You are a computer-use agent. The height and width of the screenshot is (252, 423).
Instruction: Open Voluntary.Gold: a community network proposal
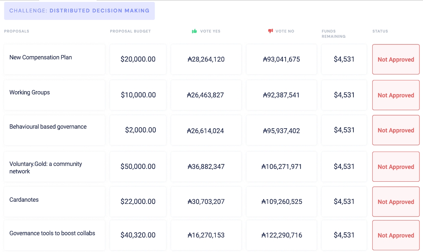point(45,168)
